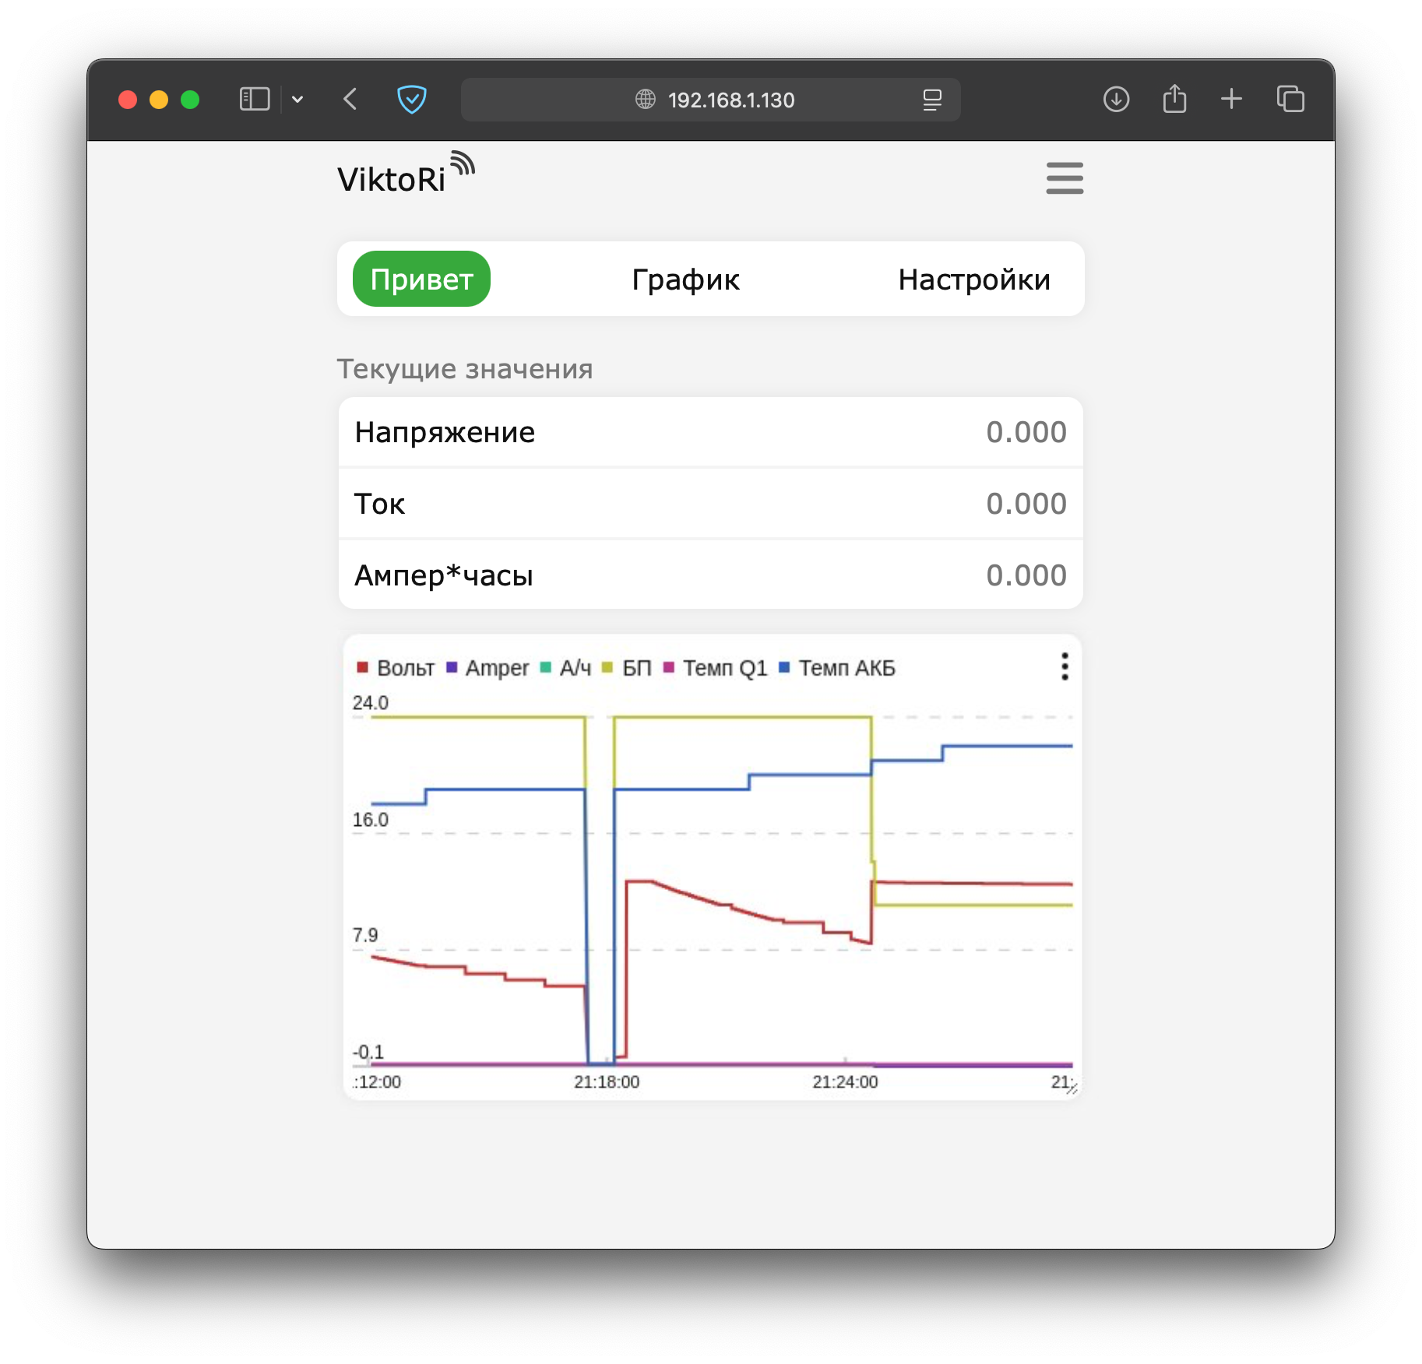Click the chart three-dot options menu
This screenshot has height=1364, width=1422.
1064,667
